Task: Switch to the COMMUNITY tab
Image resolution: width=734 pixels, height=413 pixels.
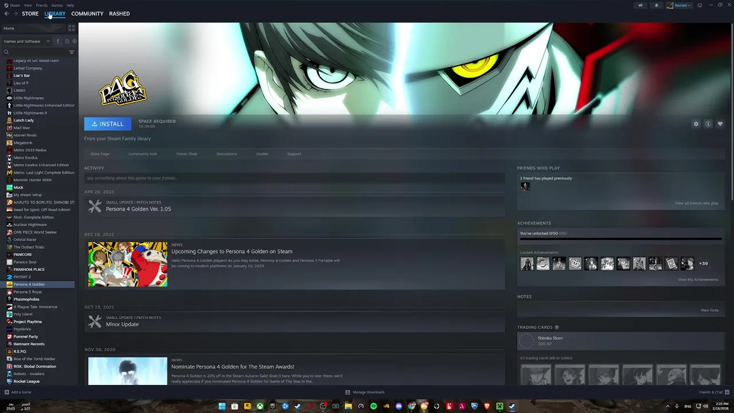Action: pyautogui.click(x=87, y=13)
